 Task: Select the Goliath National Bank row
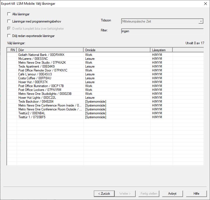click(x=41, y=55)
